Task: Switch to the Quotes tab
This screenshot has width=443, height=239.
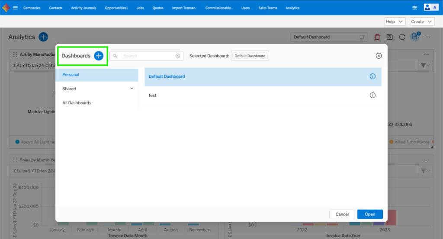Action: (x=158, y=8)
